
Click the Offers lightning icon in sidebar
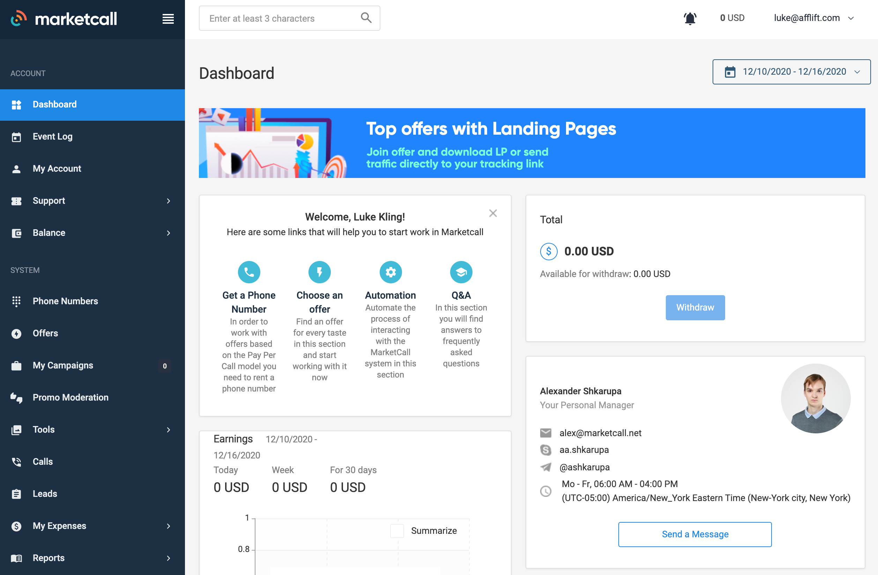pyautogui.click(x=16, y=334)
